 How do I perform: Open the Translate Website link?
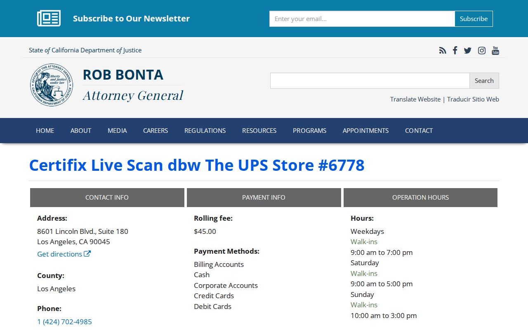[x=415, y=99]
